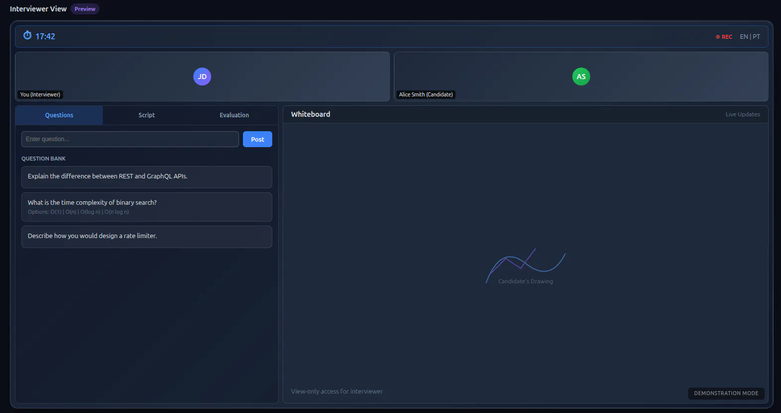Click the JD interviewer avatar
781x413 pixels.
click(202, 77)
